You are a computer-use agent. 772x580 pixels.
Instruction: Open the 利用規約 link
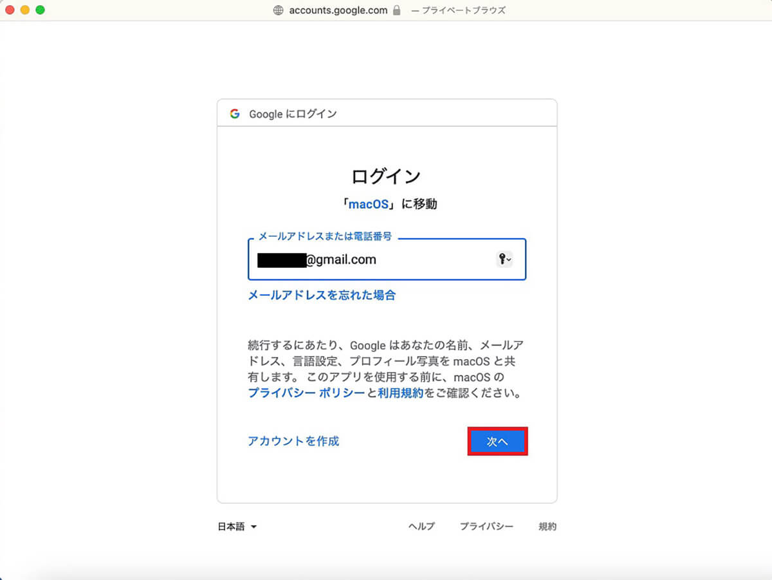point(400,393)
